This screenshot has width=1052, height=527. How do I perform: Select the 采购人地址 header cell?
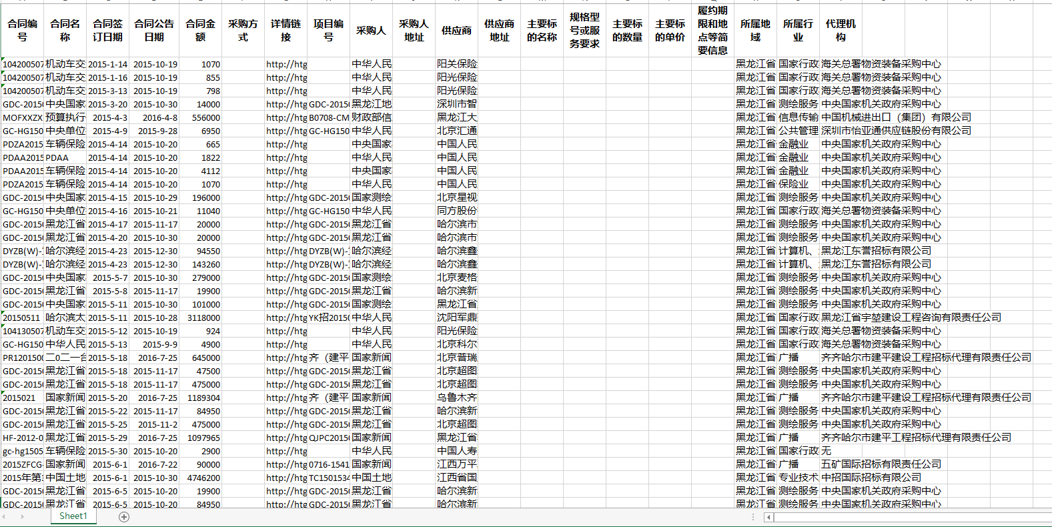coord(414,31)
